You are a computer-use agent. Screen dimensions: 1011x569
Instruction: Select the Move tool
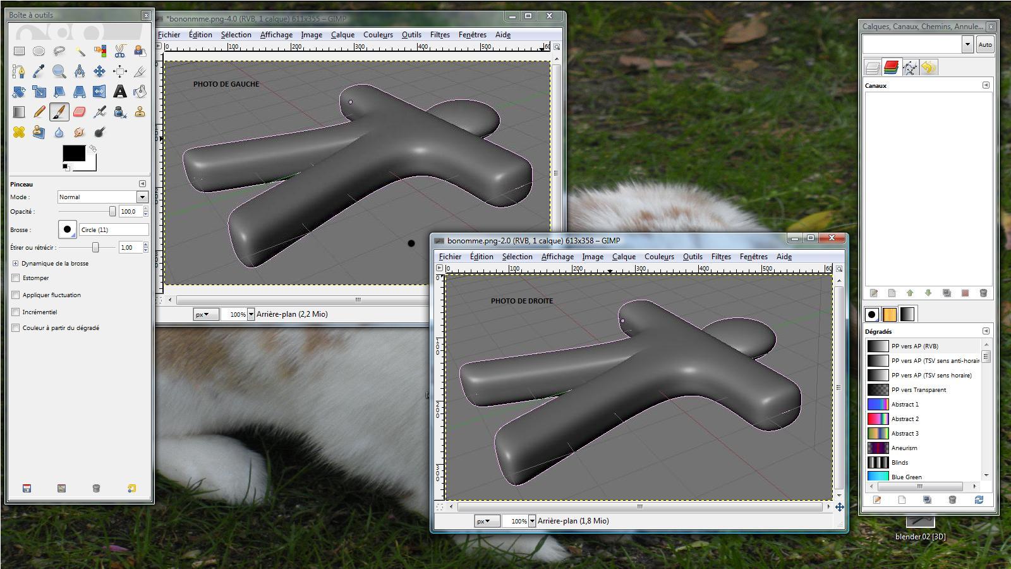[x=99, y=71]
